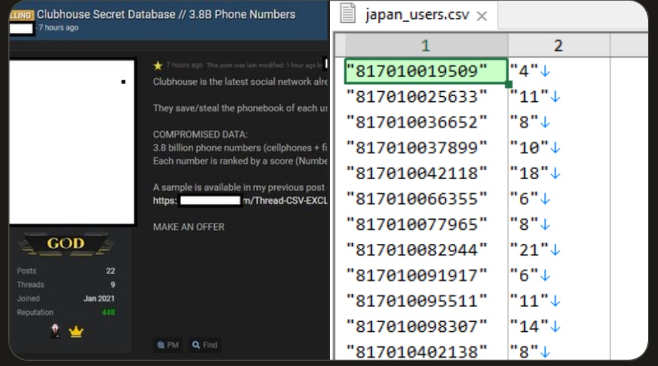Select column header 1
This screenshot has width=658, height=366.
point(426,46)
